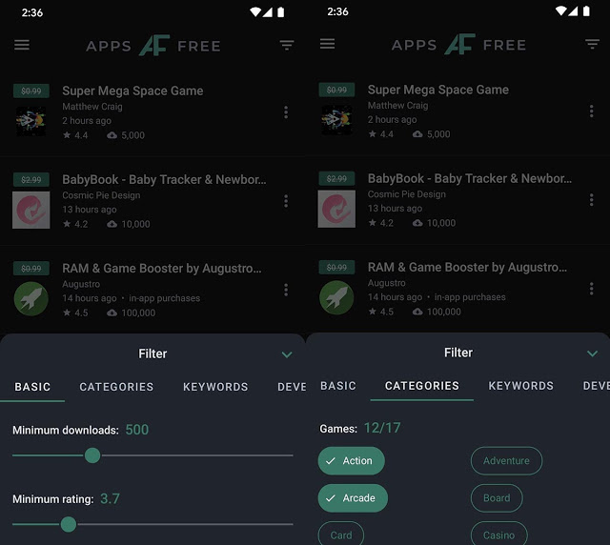
Task: Open Super Mega Space Game options, left screen
Action: pyautogui.click(x=286, y=112)
